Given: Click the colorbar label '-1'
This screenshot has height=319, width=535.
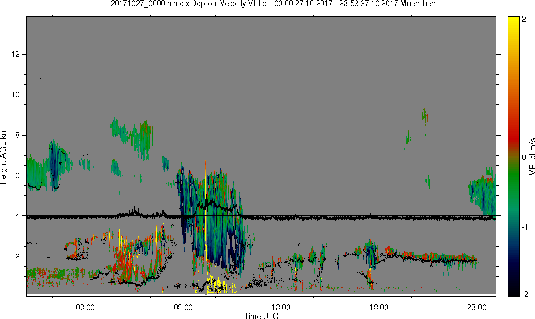Looking at the screenshot, I should click(x=524, y=227).
